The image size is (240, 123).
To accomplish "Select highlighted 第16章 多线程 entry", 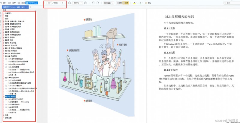I will point(10,97).
